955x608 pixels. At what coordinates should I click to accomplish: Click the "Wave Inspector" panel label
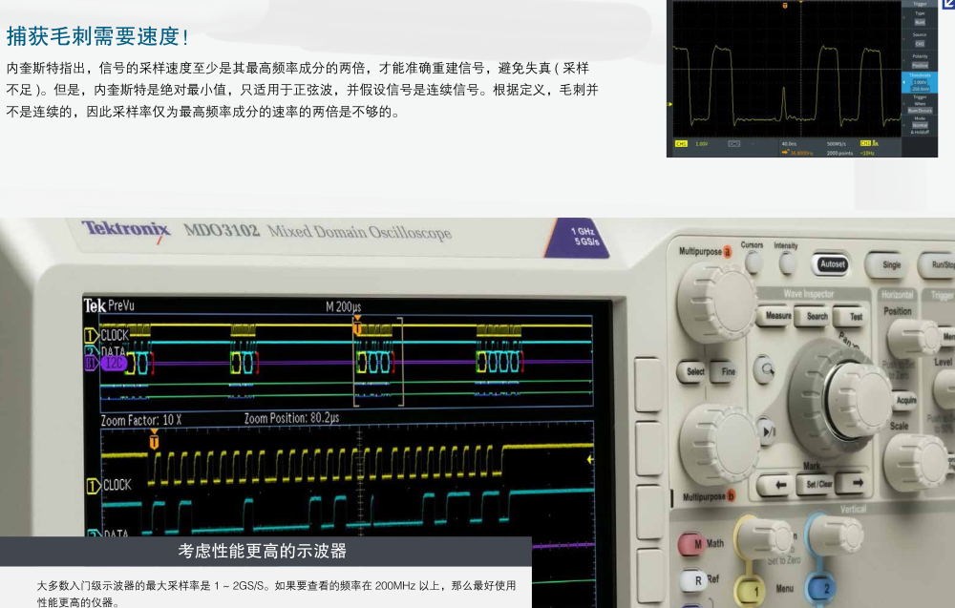point(808,294)
